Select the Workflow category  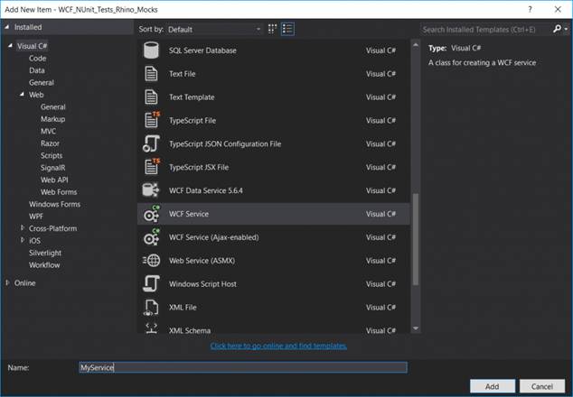(44, 265)
